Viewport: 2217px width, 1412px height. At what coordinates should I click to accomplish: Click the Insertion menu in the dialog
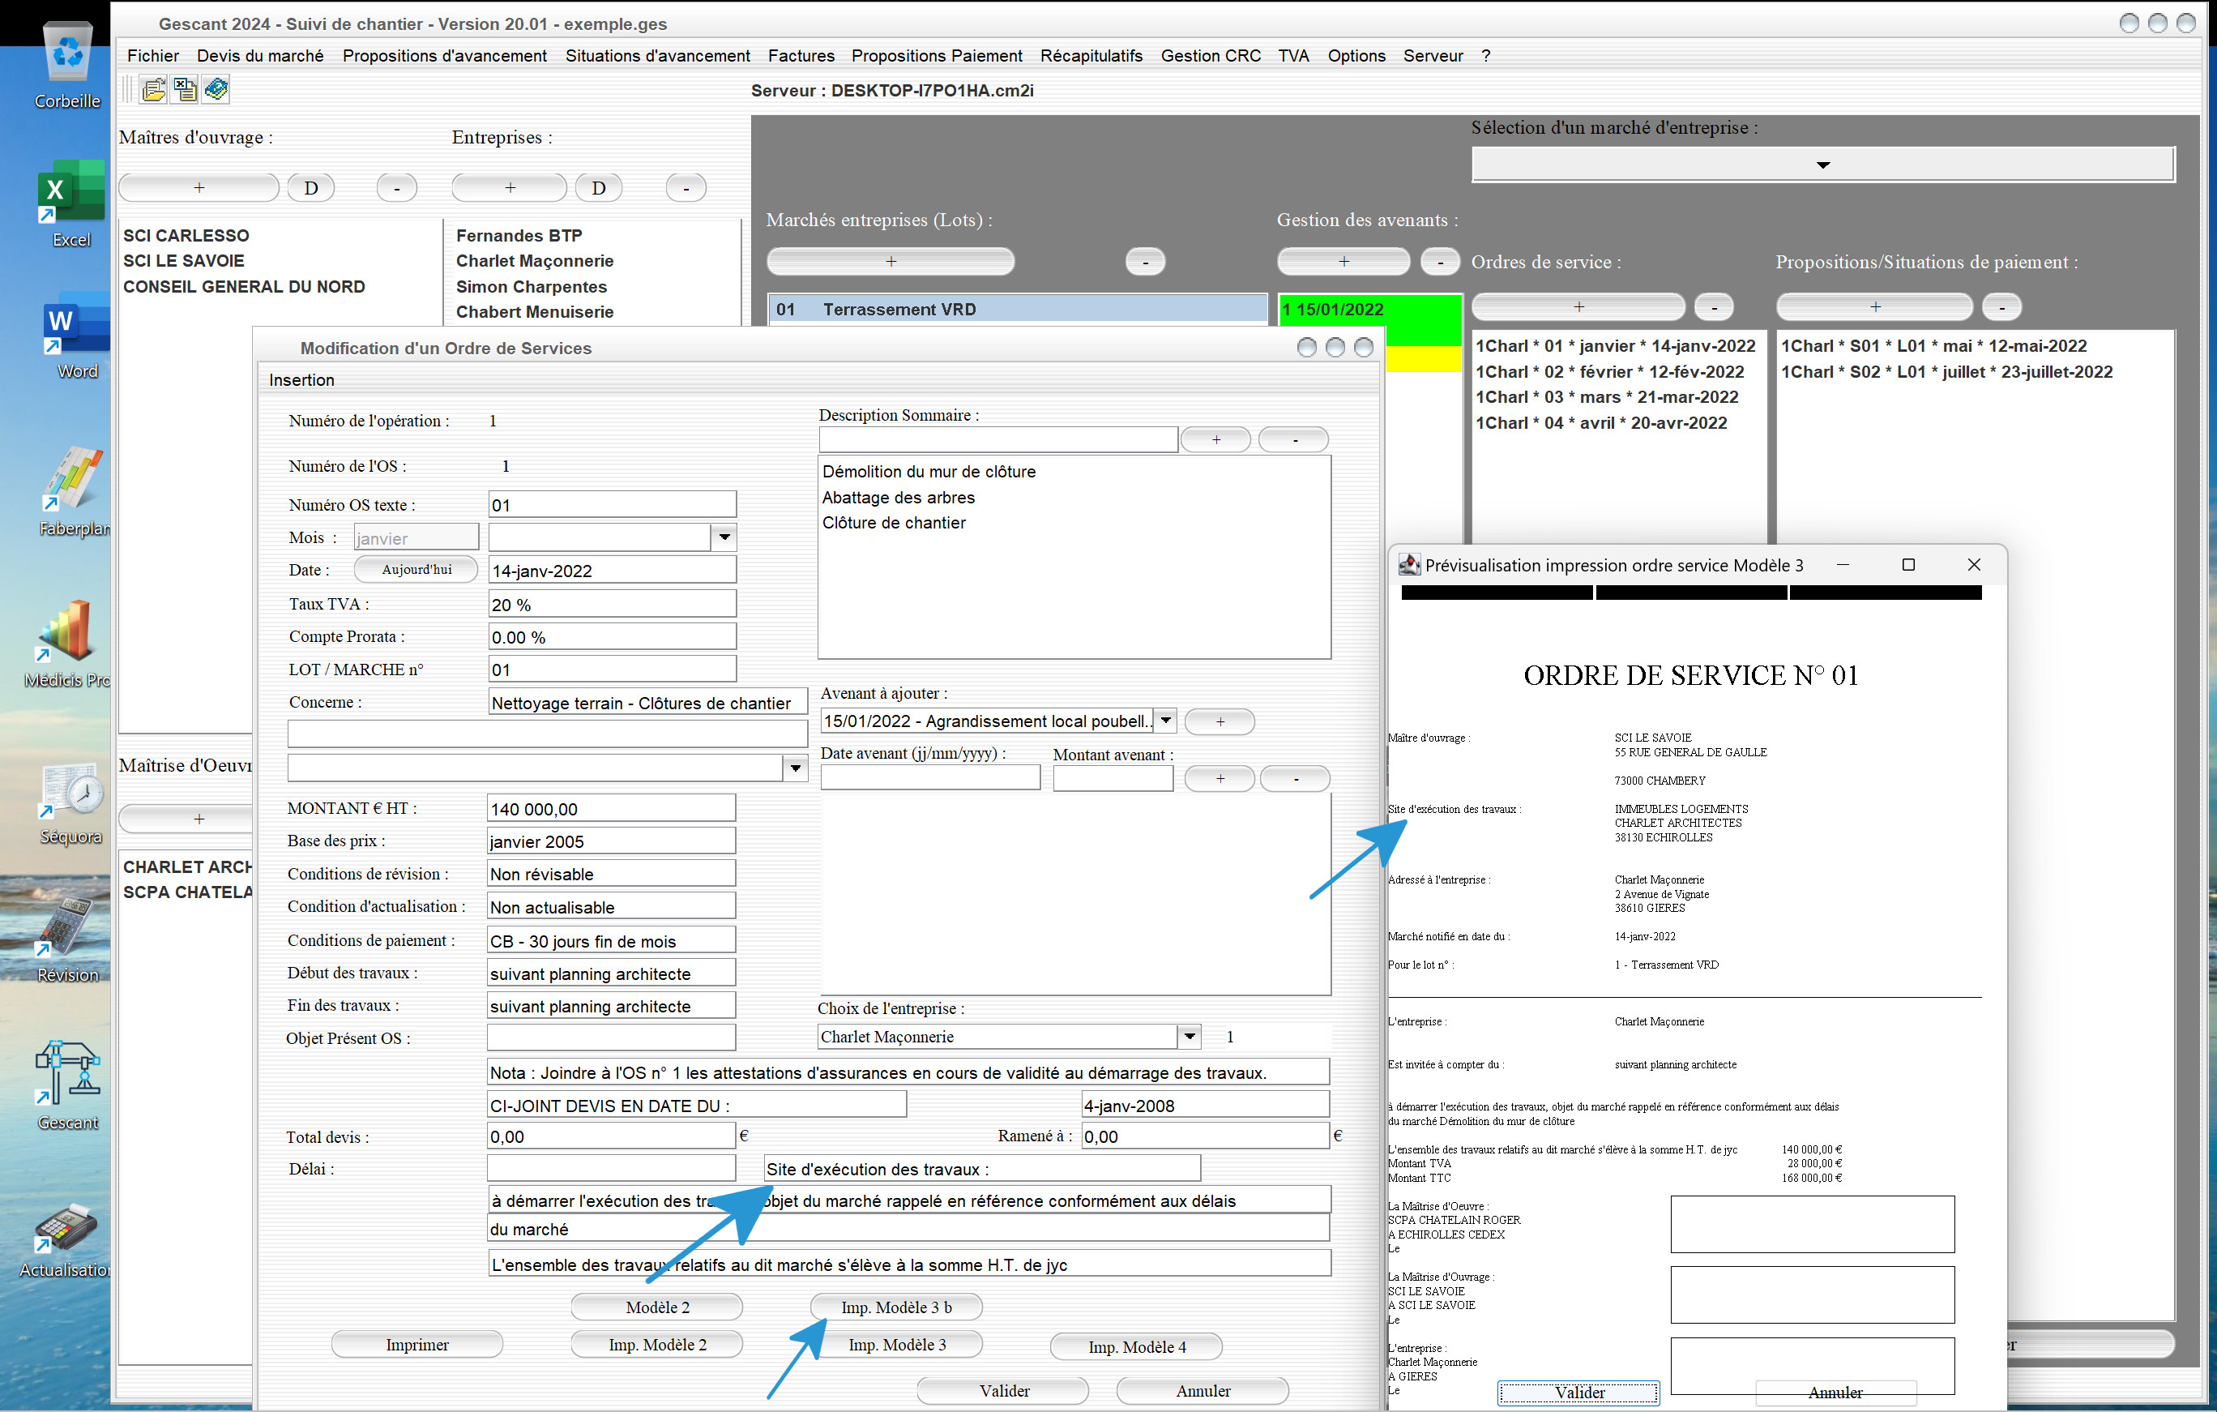pyautogui.click(x=301, y=379)
